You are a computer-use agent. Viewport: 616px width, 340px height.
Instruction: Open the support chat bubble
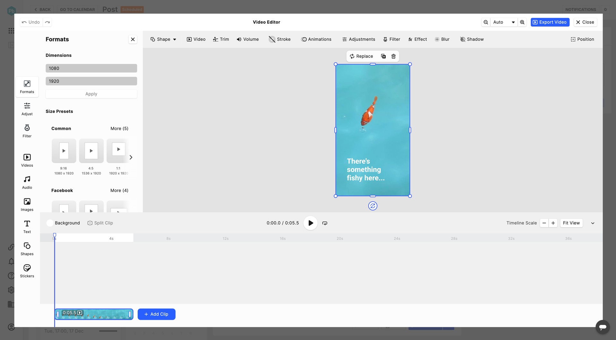(603, 327)
